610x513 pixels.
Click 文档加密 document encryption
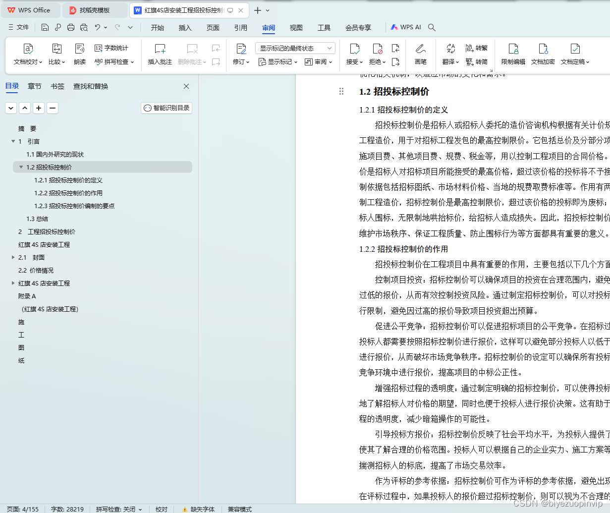tap(543, 55)
